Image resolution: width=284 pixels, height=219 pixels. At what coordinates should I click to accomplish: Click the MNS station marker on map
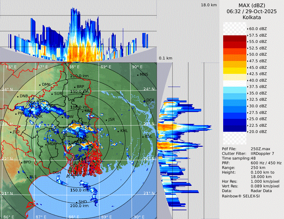click(138, 75)
